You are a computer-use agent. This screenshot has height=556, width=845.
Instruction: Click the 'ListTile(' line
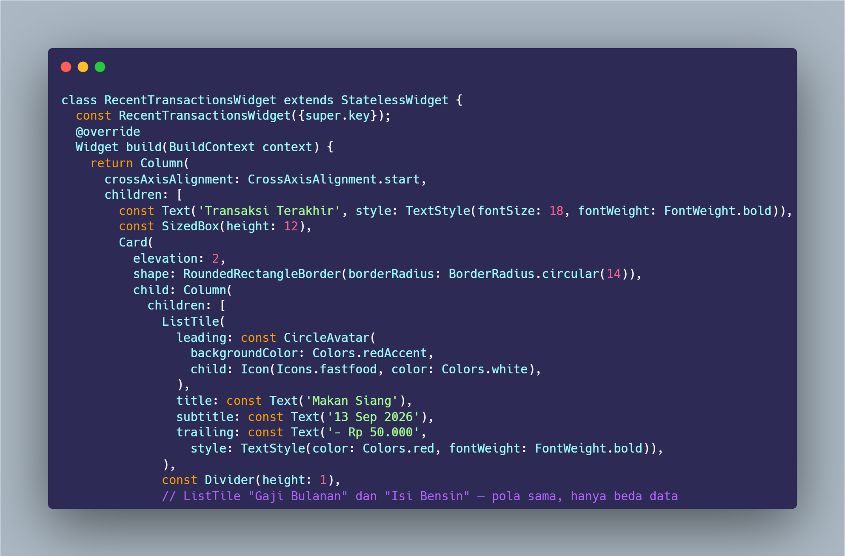[x=194, y=321]
